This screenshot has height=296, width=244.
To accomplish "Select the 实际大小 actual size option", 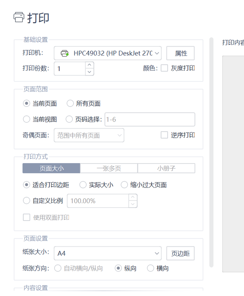I will point(83,185).
